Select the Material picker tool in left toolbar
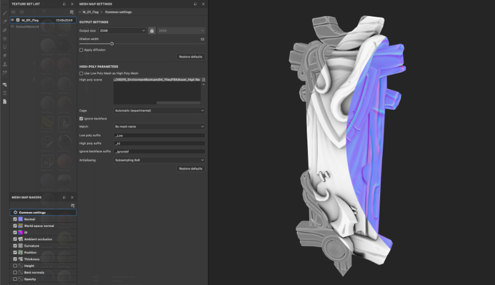Screen dimensions: 495x285 click(5, 72)
